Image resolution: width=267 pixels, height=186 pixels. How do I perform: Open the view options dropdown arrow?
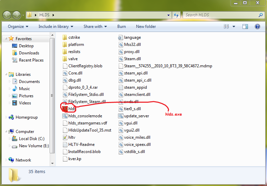click(234, 27)
